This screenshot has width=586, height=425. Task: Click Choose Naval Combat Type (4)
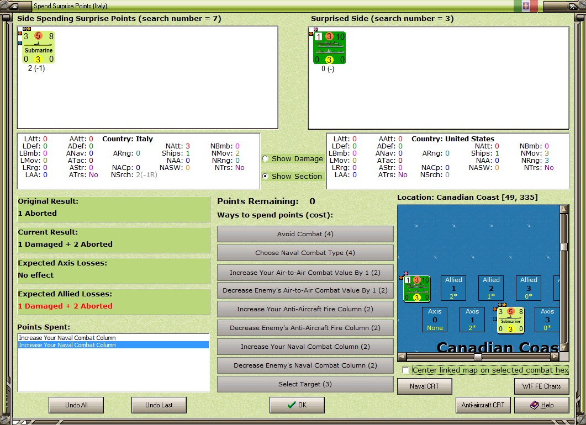pos(305,253)
